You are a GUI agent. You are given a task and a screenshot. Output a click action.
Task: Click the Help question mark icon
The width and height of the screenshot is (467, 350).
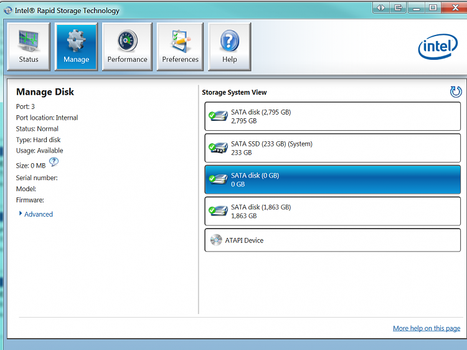click(230, 40)
